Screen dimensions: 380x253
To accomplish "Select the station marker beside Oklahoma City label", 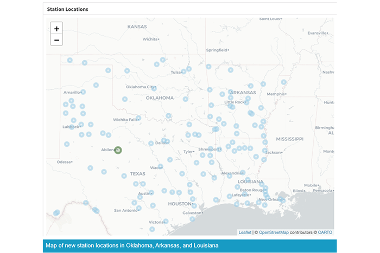I will pyautogui.click(x=154, y=88).
